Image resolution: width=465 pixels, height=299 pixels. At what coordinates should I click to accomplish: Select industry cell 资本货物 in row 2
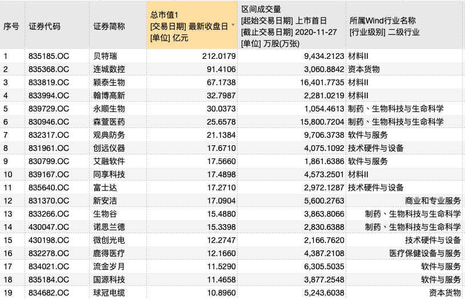(x=364, y=69)
